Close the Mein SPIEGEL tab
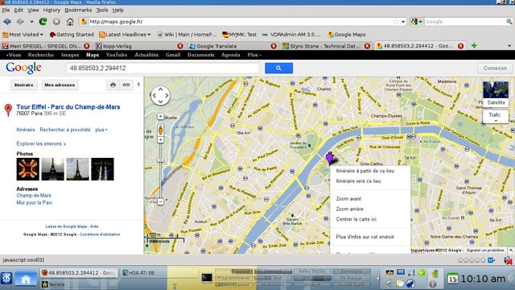Image resolution: width=515 pixels, height=290 pixels. (x=87, y=46)
